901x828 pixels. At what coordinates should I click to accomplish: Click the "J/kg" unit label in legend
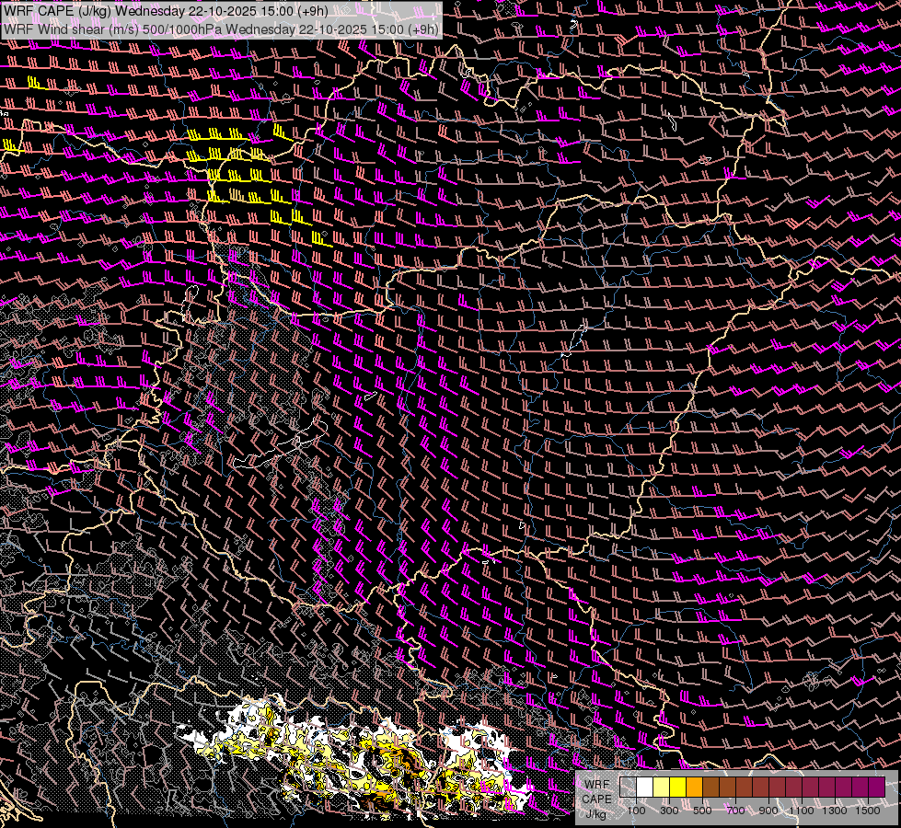(x=596, y=814)
